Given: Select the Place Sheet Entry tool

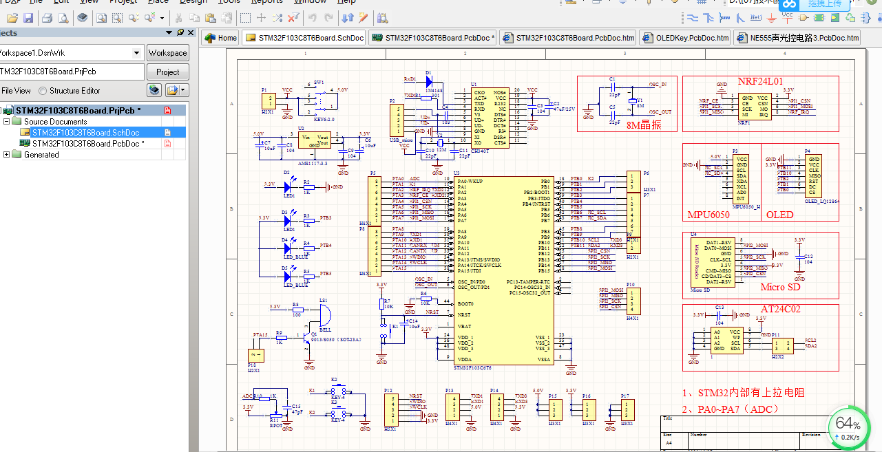Looking at the screenshot, I should [x=835, y=18].
